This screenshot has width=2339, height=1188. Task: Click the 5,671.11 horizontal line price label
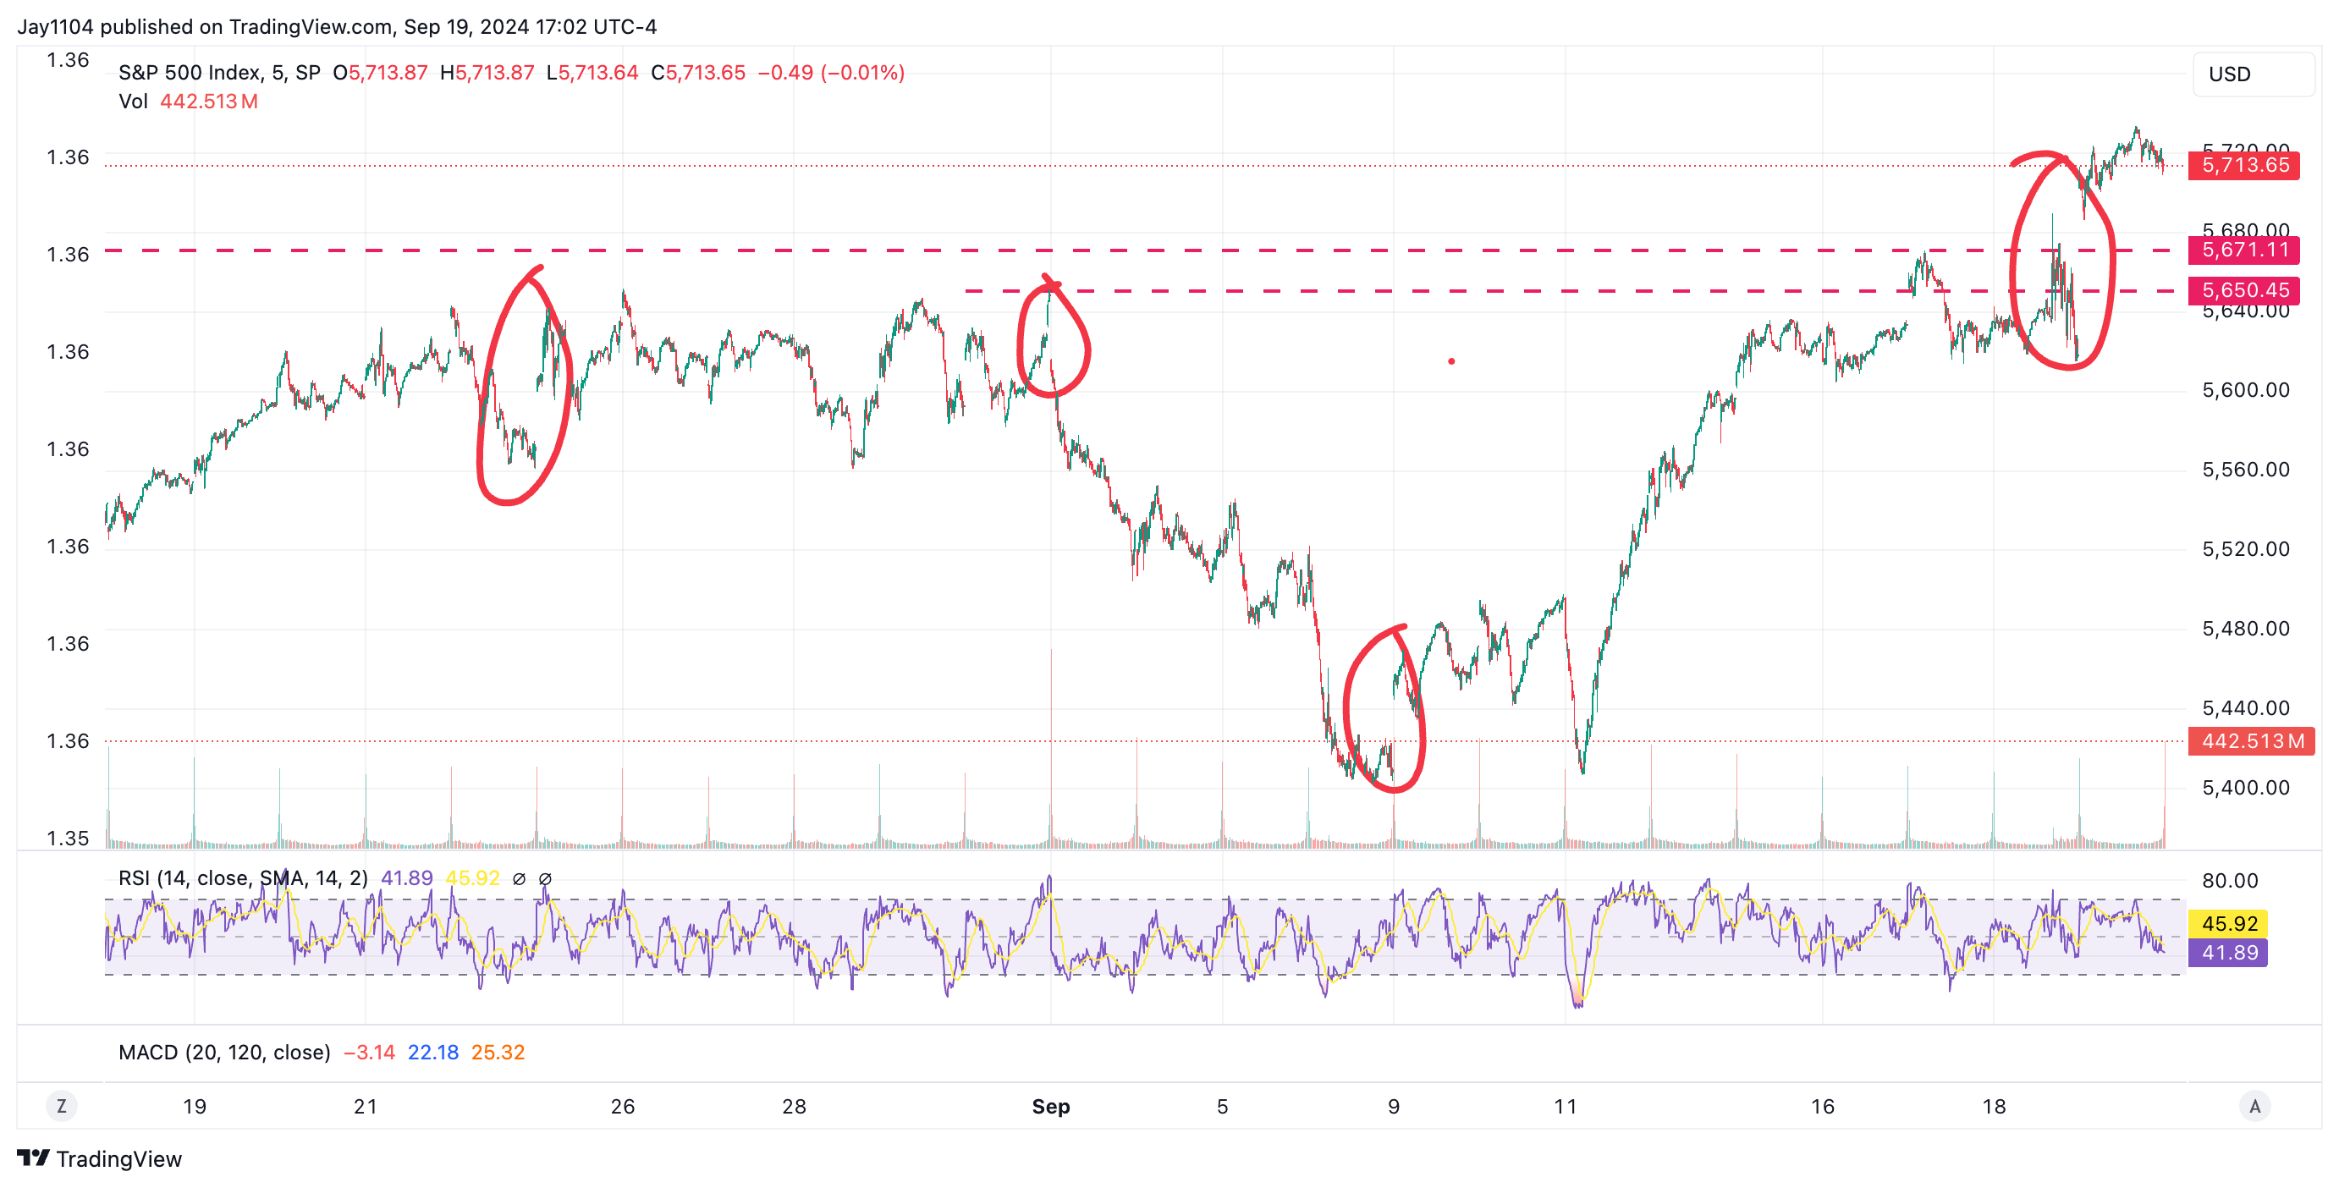pyautogui.click(x=2244, y=250)
